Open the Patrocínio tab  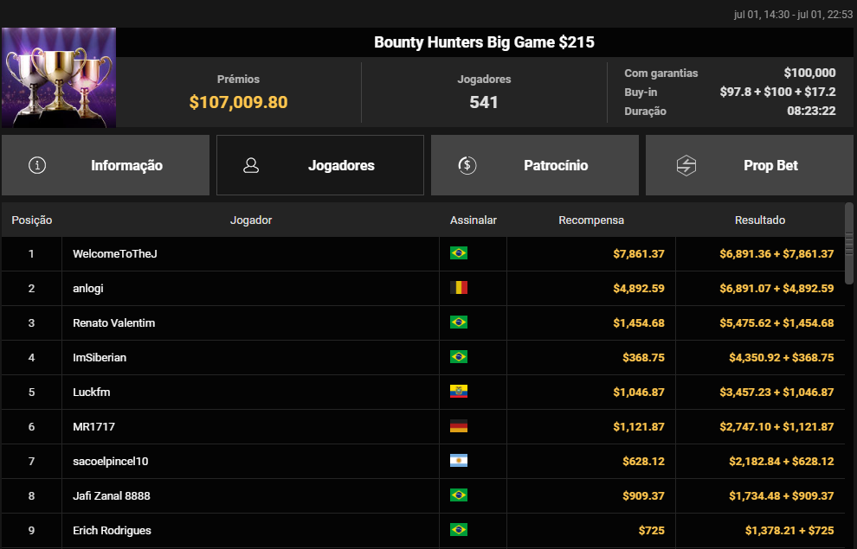(534, 165)
